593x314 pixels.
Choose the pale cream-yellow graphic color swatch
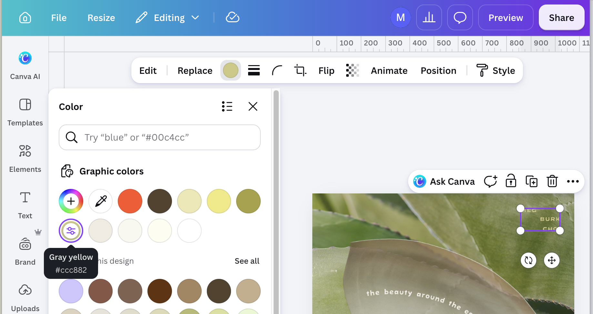(x=189, y=201)
